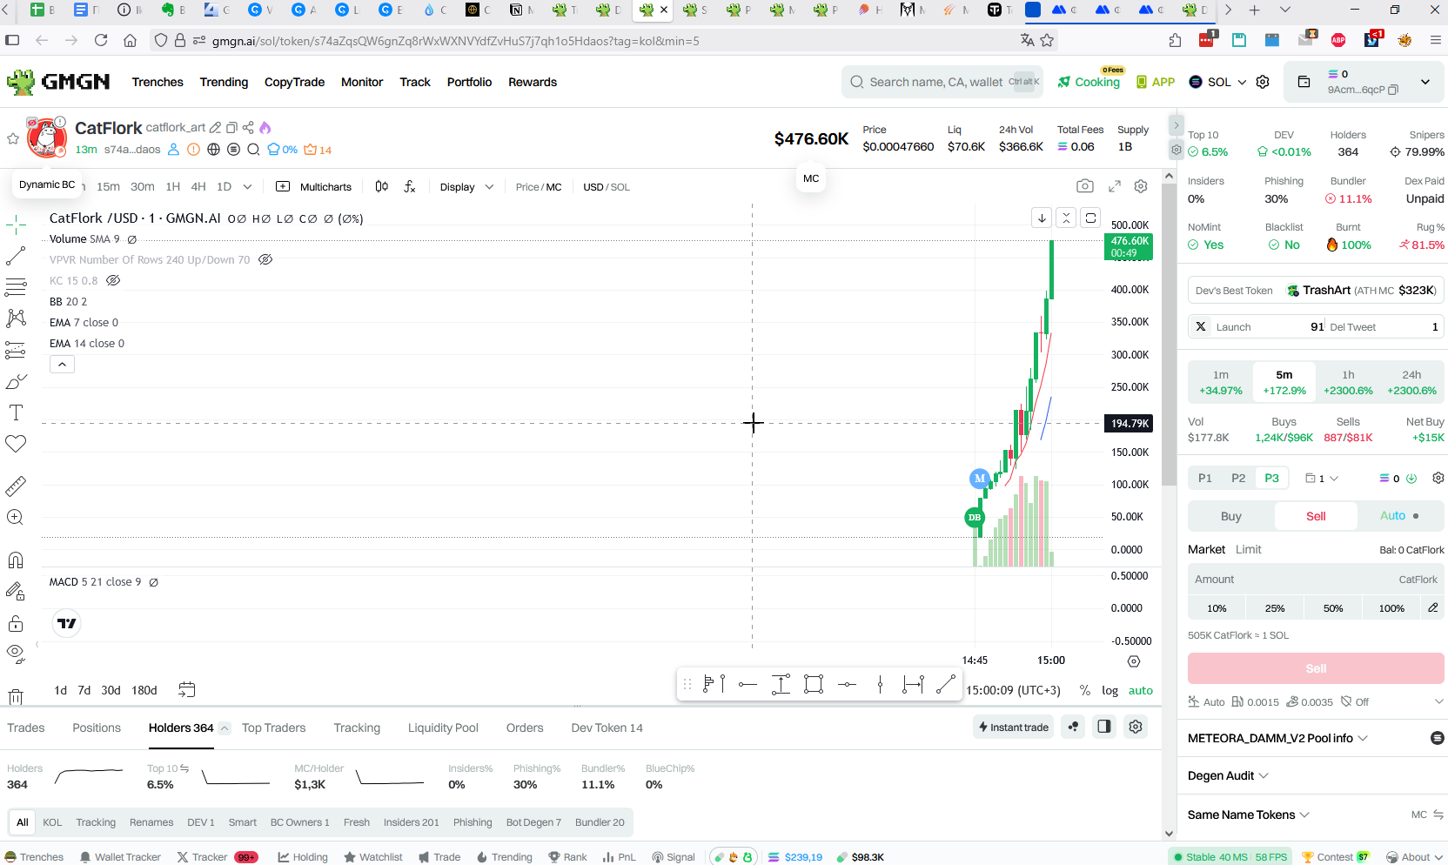1448x865 pixels.
Task: Go to the CopyTrade page
Action: (294, 82)
